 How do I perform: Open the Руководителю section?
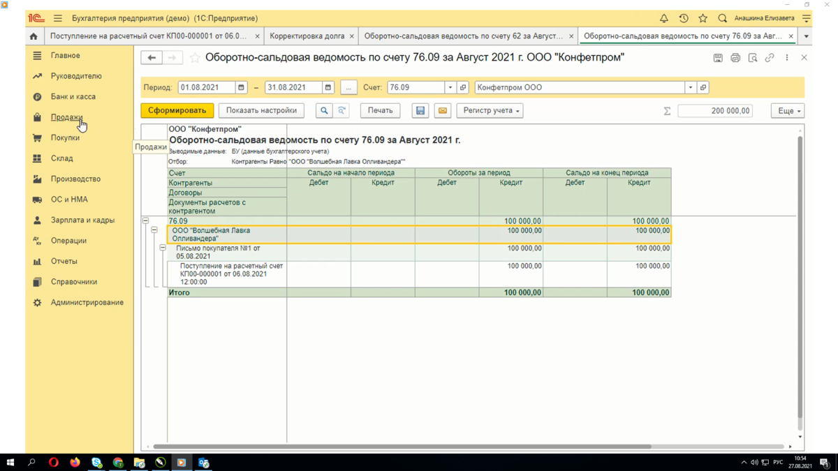coord(76,76)
